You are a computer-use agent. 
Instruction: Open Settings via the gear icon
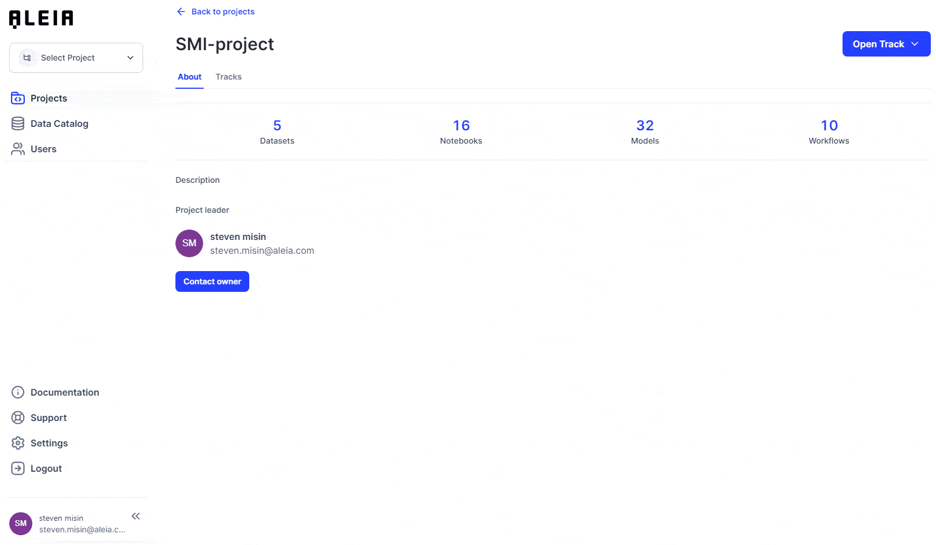point(17,443)
